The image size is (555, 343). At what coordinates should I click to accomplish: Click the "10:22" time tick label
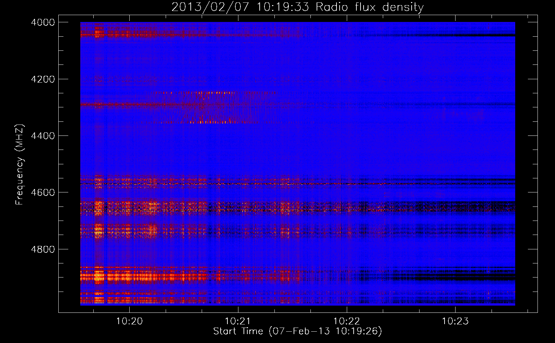click(x=347, y=321)
